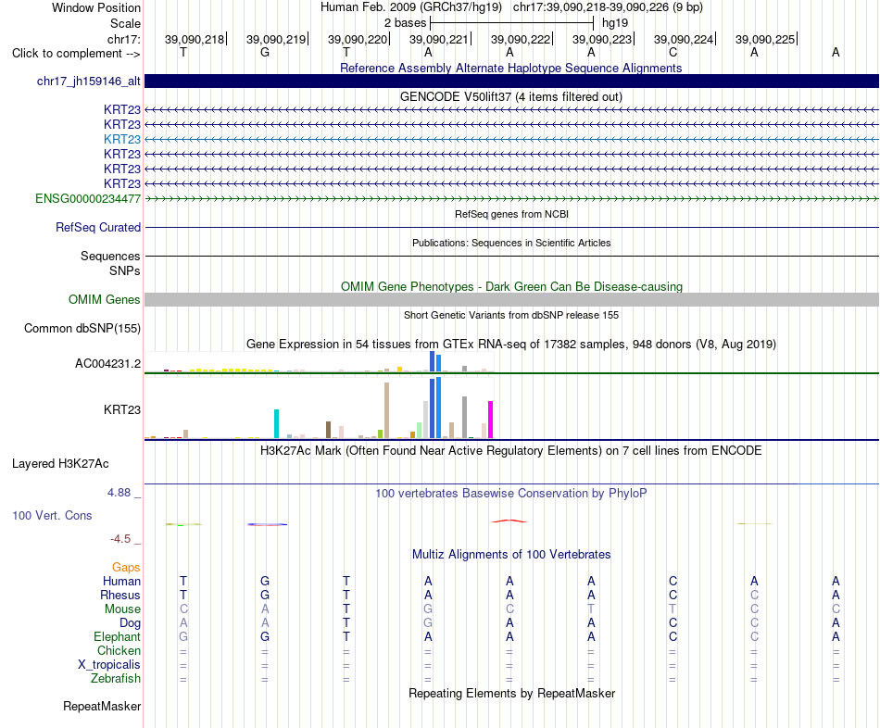Click the KRT23 GTEx expression bar chart
The height and width of the screenshot is (728, 880).
tap(319, 408)
